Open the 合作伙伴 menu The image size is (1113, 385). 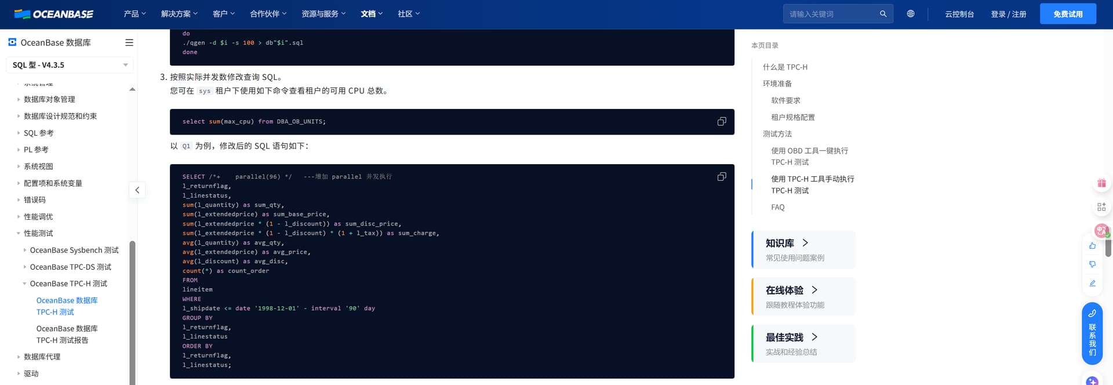click(x=268, y=14)
